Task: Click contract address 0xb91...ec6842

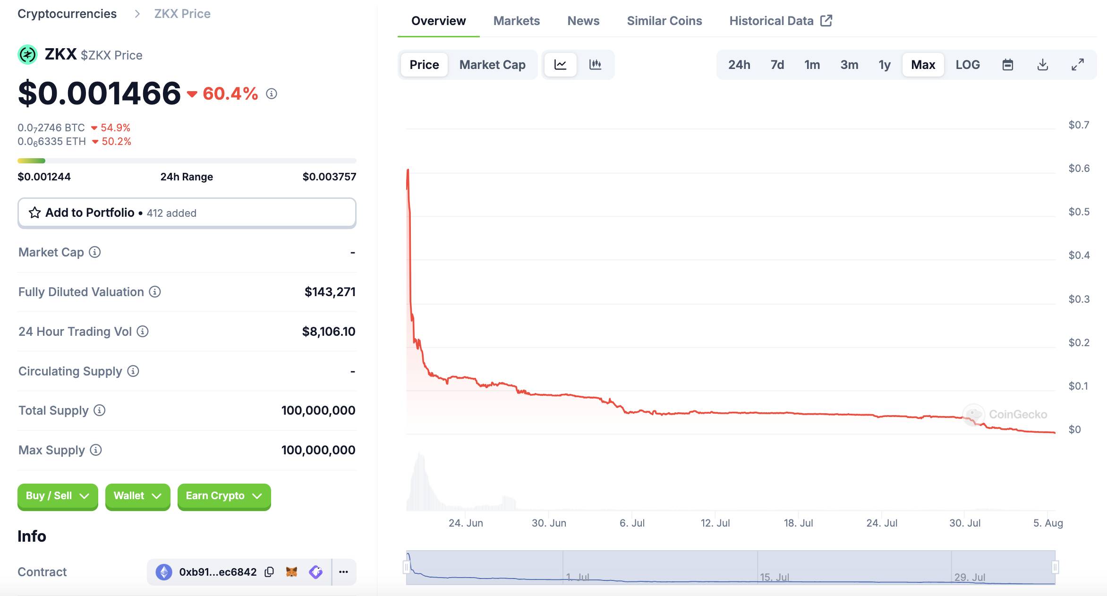Action: (x=218, y=572)
